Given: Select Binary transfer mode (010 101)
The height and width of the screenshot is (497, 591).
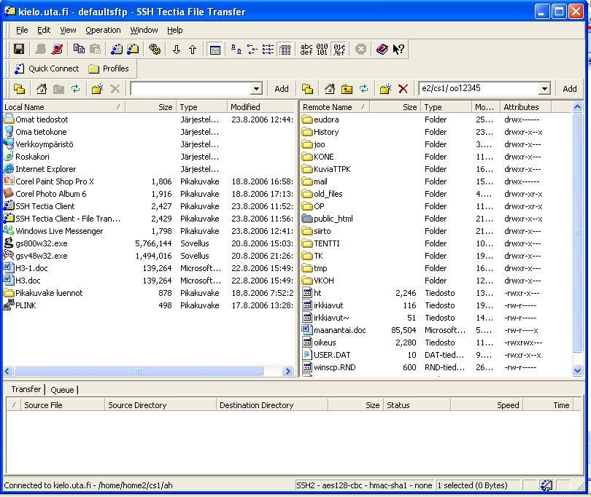Looking at the screenshot, I should click(x=322, y=50).
